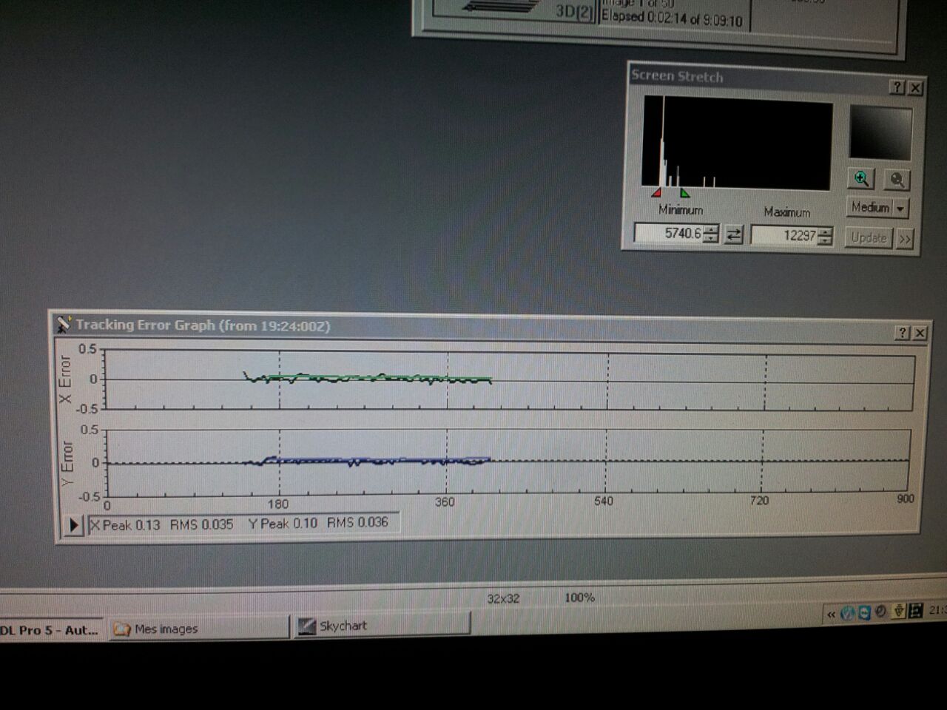Expand Screen Stretch with the double-arrow button
Viewport: 947px width, 710px height.
[905, 239]
